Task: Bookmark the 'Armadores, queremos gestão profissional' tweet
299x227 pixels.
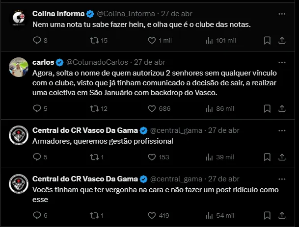Action: (267, 157)
